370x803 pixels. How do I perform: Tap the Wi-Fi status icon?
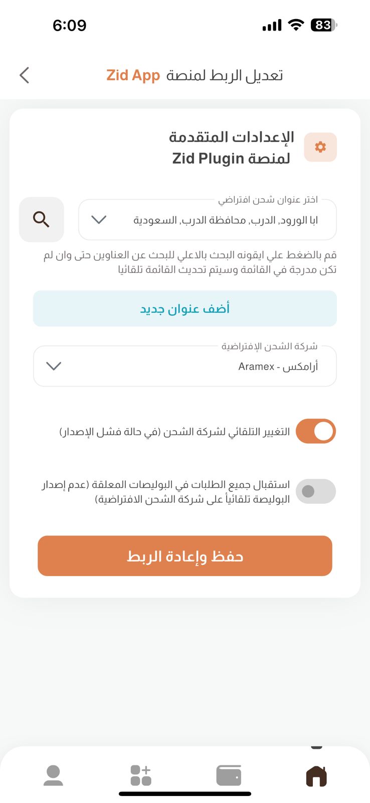click(x=296, y=25)
